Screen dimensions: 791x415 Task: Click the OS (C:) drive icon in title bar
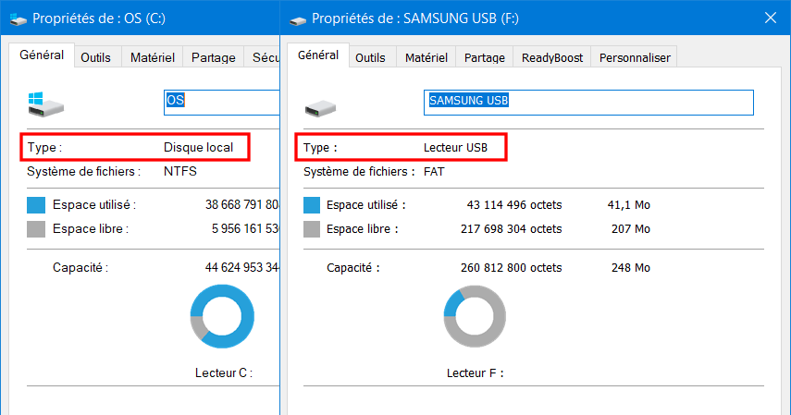click(19, 19)
